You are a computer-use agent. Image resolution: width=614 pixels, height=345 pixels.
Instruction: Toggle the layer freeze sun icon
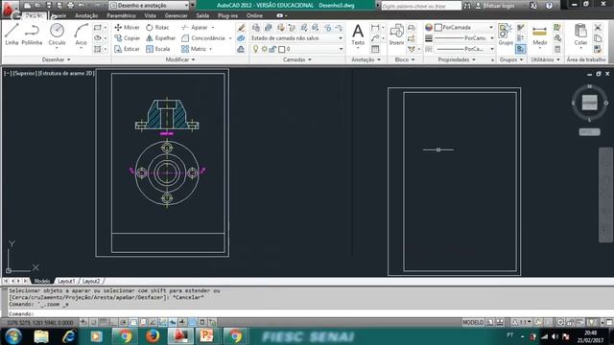click(x=265, y=49)
